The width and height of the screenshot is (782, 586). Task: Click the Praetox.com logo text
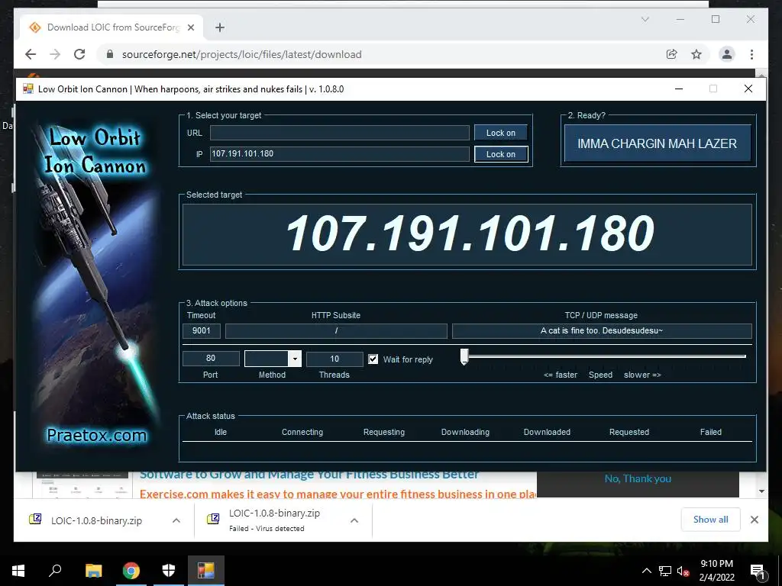pyautogui.click(x=97, y=435)
